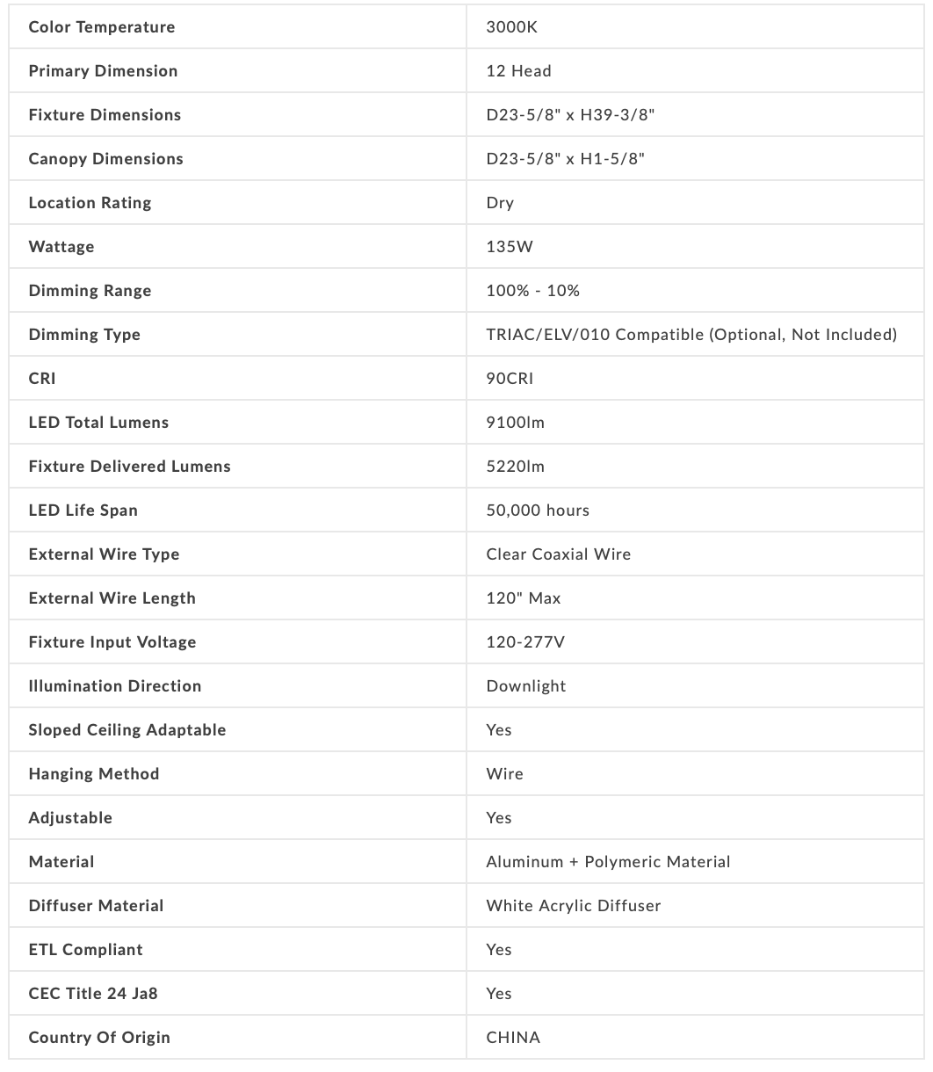The width and height of the screenshot is (933, 1072).
Task: Select the 50,000 hours value
Action: (538, 511)
